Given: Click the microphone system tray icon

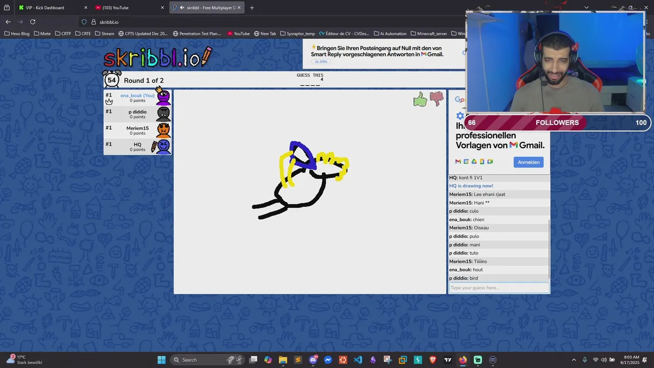Looking at the screenshot, I should [585, 360].
